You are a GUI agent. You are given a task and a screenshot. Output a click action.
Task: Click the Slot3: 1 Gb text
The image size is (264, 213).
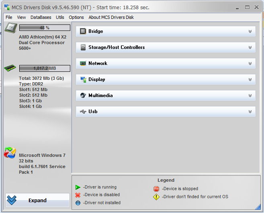pos(30,101)
